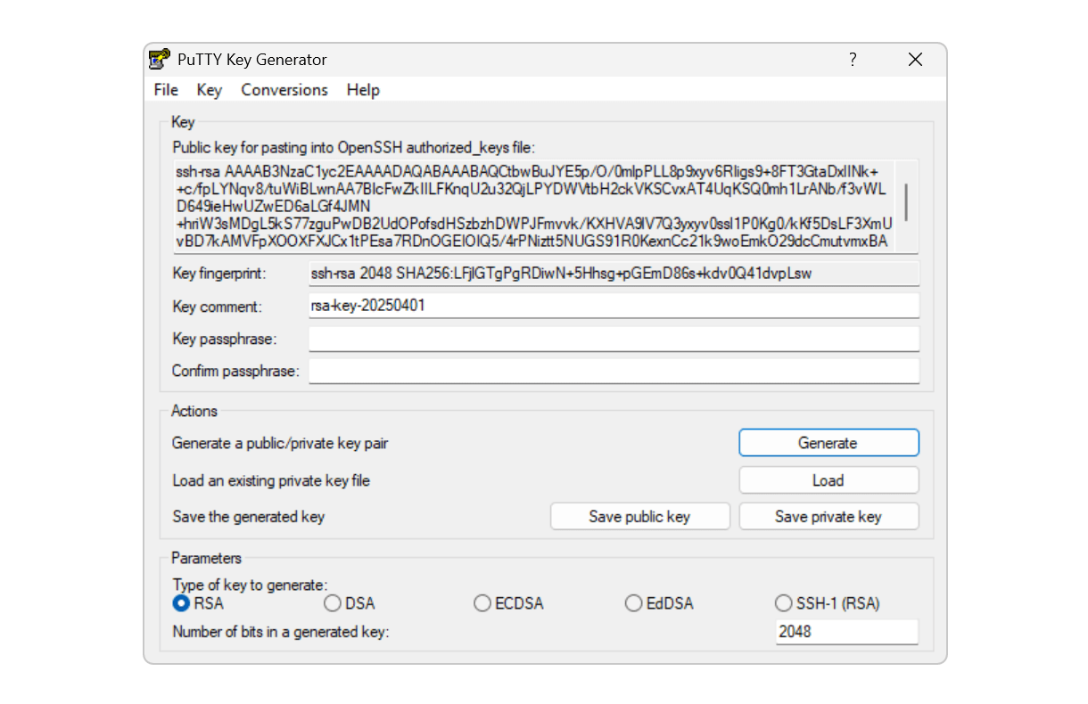Open the Key menu
Screen dimensions: 1088x704
coord(210,90)
